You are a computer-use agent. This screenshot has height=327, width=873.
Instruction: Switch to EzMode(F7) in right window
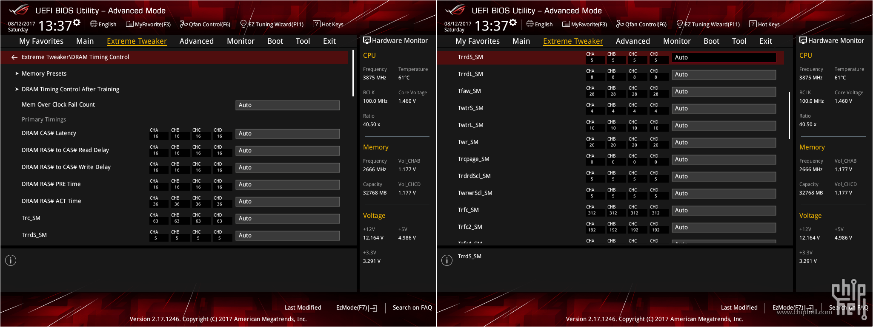click(x=793, y=307)
